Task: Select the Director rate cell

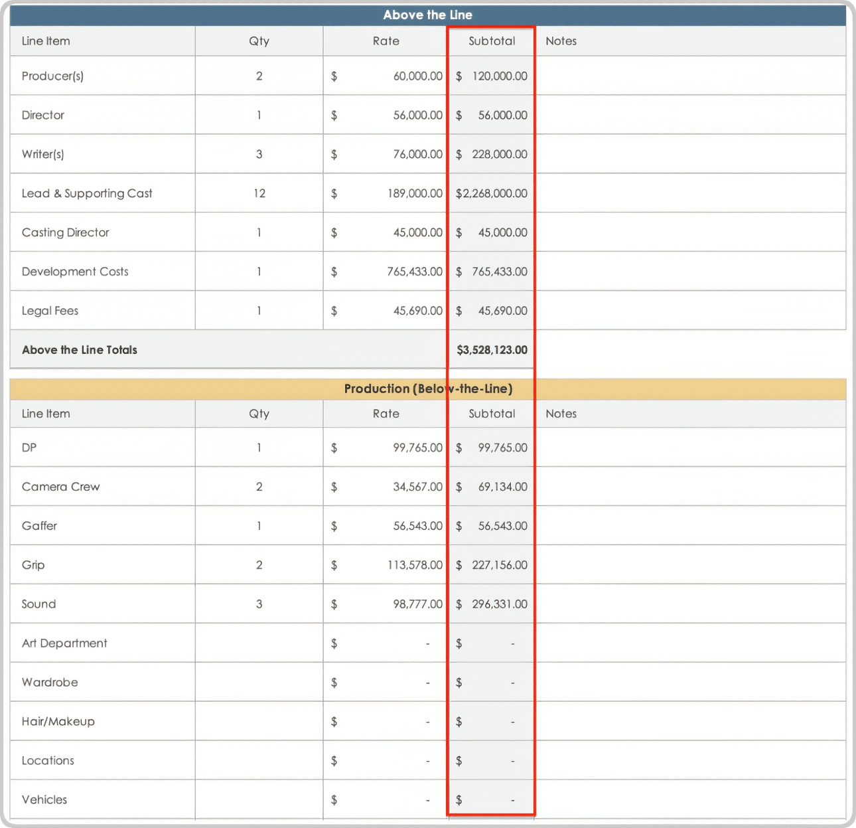Action: [386, 115]
